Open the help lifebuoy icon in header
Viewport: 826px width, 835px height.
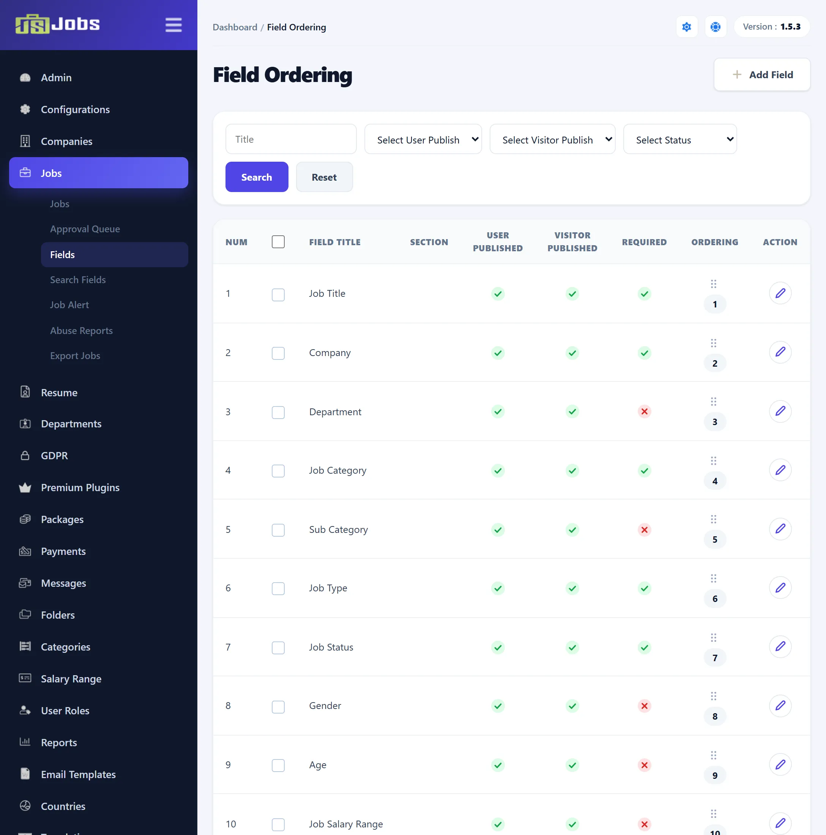click(716, 27)
